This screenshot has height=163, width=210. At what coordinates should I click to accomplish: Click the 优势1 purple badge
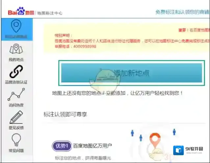[x=62, y=146]
